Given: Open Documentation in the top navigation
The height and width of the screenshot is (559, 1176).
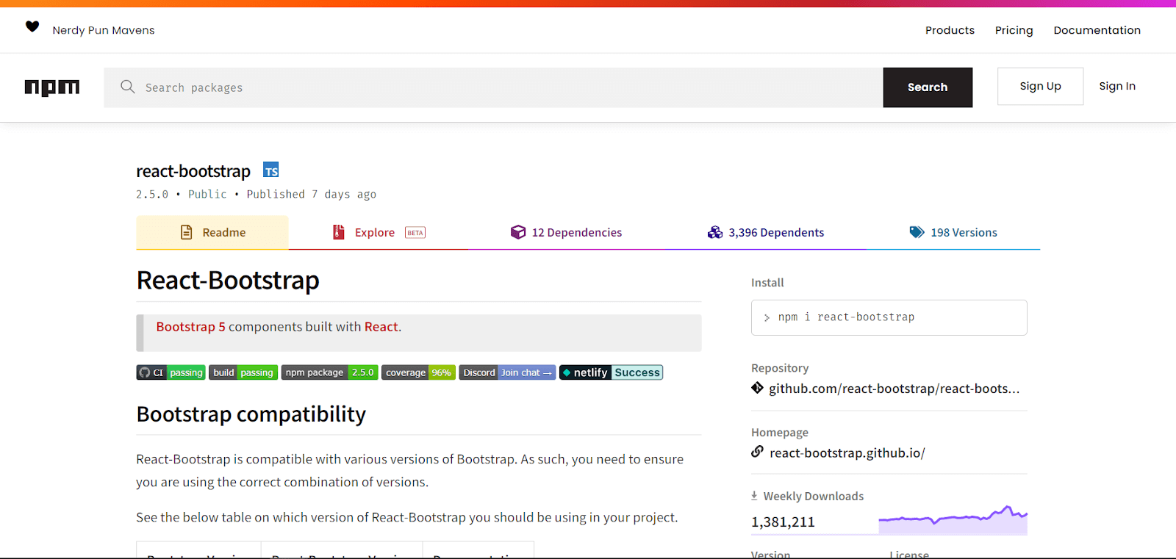Looking at the screenshot, I should coord(1097,30).
